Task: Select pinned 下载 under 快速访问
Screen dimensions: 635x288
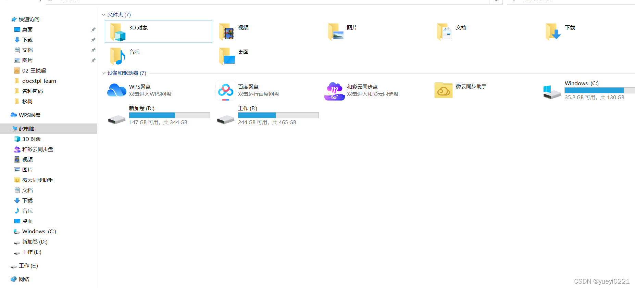Action: click(27, 40)
